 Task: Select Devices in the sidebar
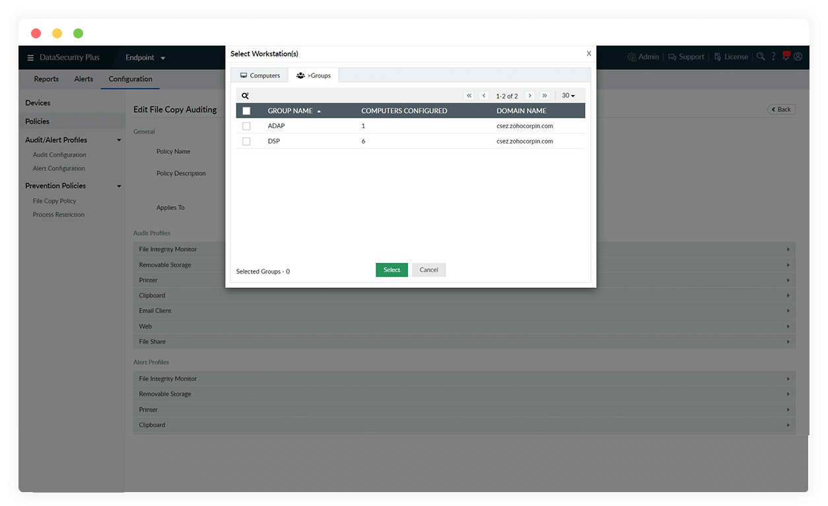(38, 103)
